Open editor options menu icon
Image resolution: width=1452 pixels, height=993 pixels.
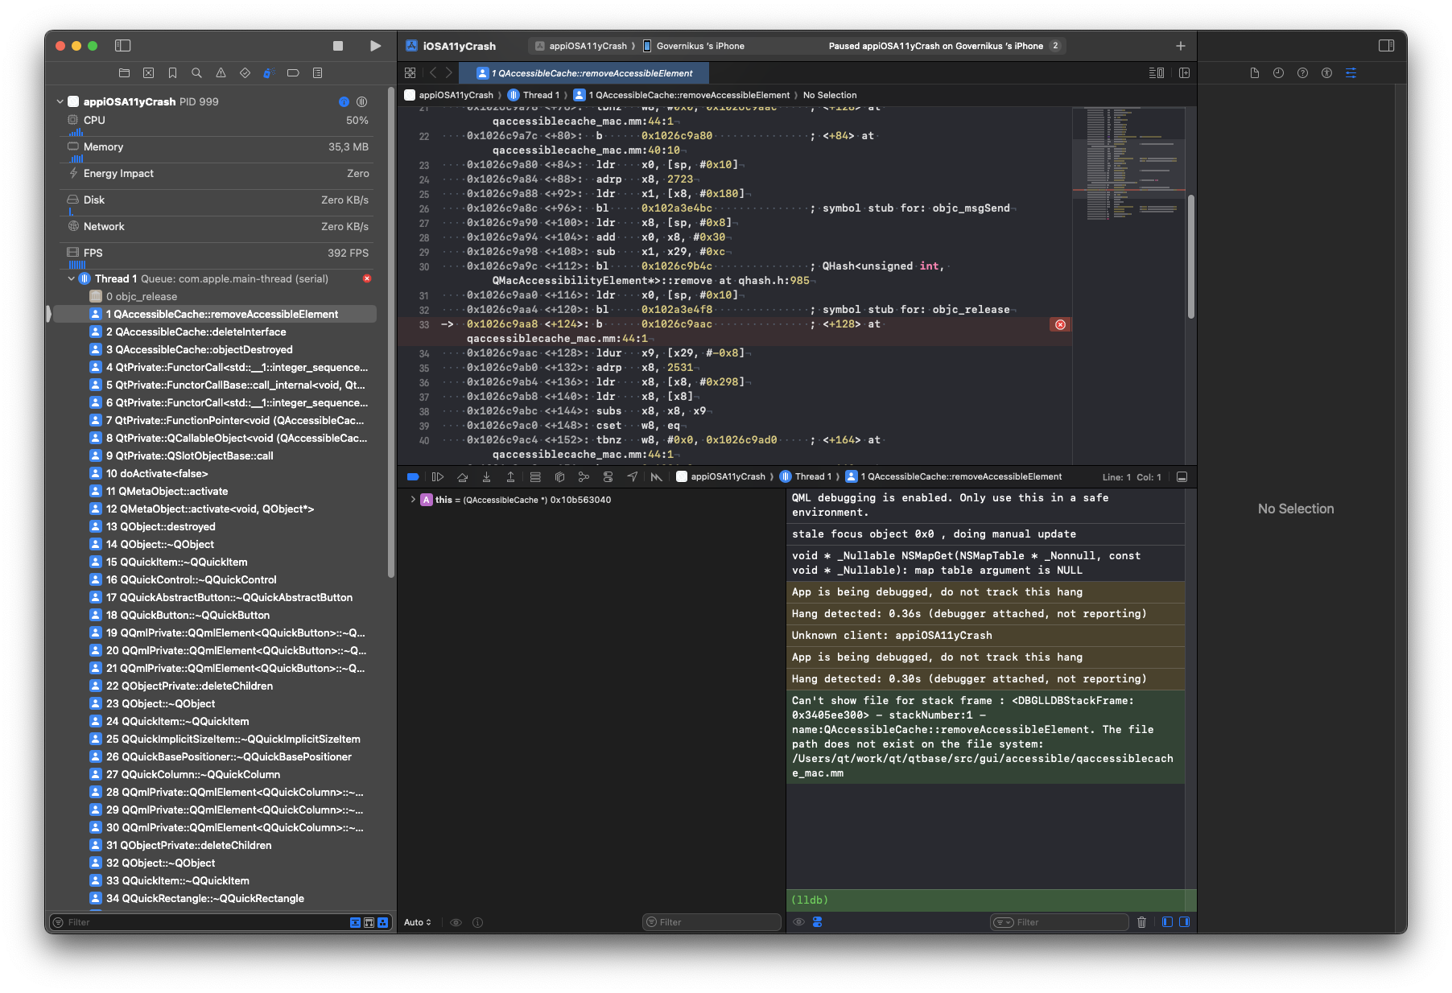tap(1157, 73)
